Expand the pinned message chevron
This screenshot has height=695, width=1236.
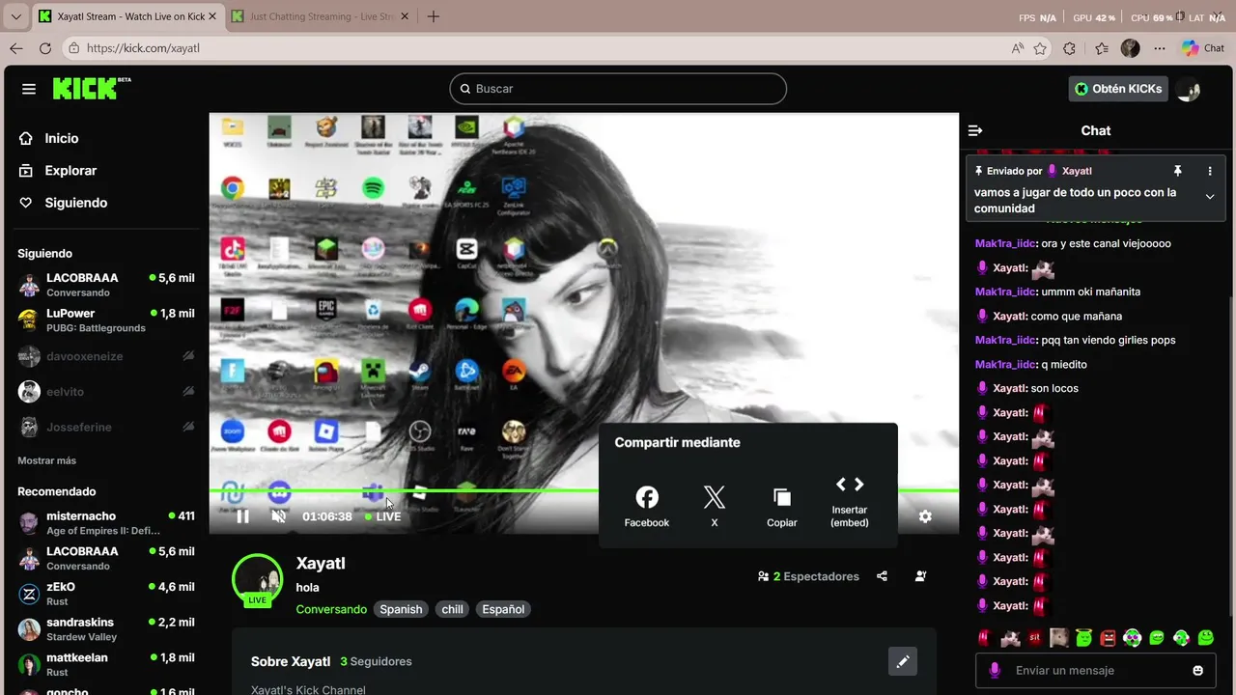[x=1210, y=197]
